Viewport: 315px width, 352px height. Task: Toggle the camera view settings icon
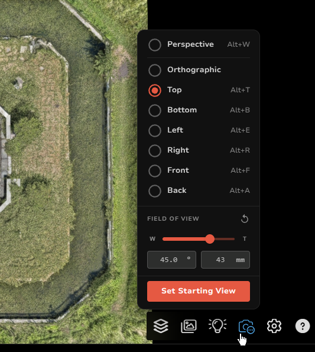[246, 327]
